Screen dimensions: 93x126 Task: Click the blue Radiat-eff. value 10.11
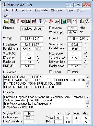point(28,62)
